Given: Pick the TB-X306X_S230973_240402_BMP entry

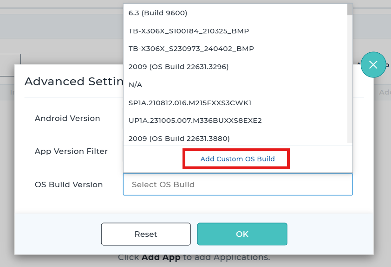Looking at the screenshot, I should point(191,49).
